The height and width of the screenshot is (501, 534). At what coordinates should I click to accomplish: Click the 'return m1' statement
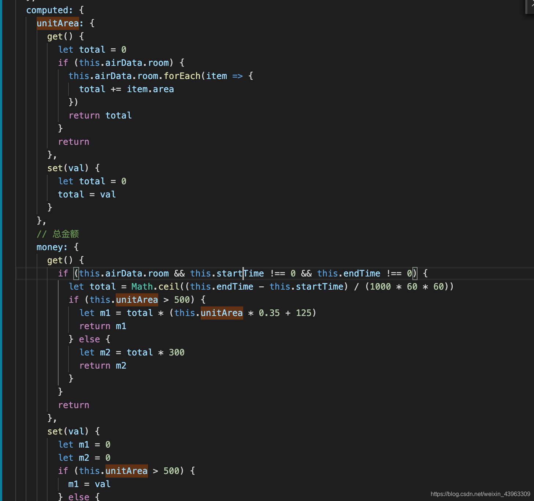coord(103,326)
